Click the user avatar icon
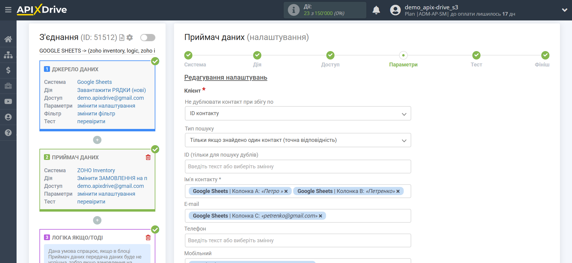The height and width of the screenshot is (263, 572). tap(395, 10)
